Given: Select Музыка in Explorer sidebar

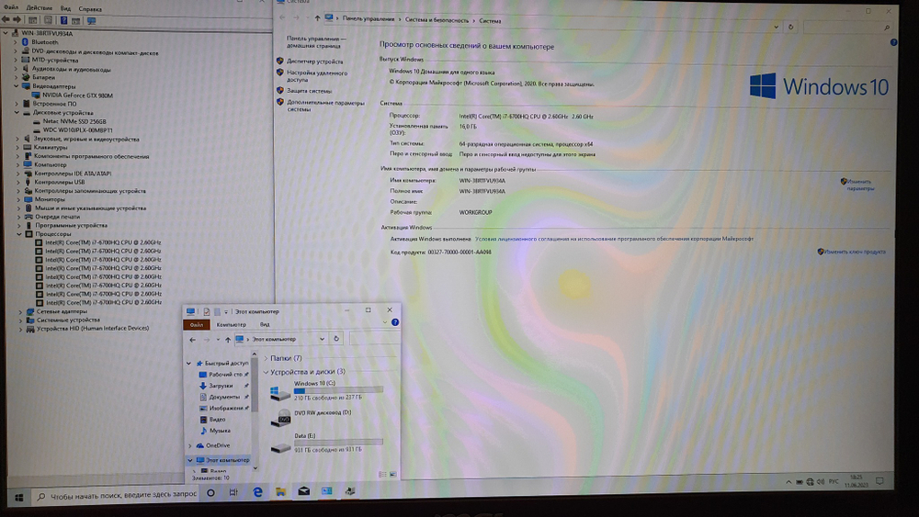Looking at the screenshot, I should tap(220, 431).
